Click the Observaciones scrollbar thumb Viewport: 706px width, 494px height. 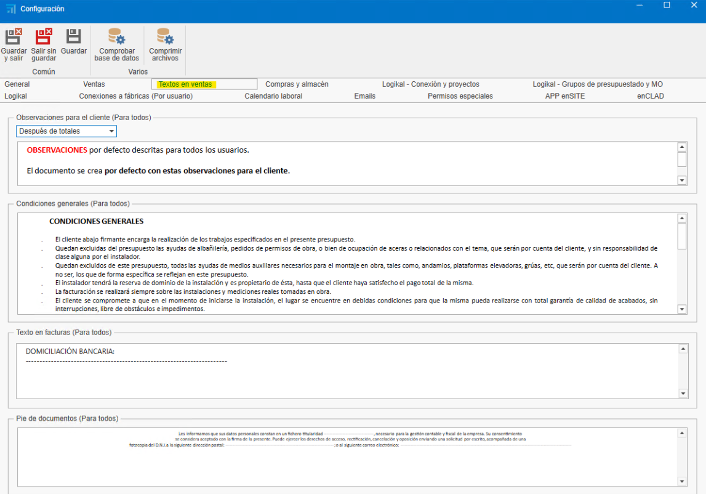click(681, 160)
